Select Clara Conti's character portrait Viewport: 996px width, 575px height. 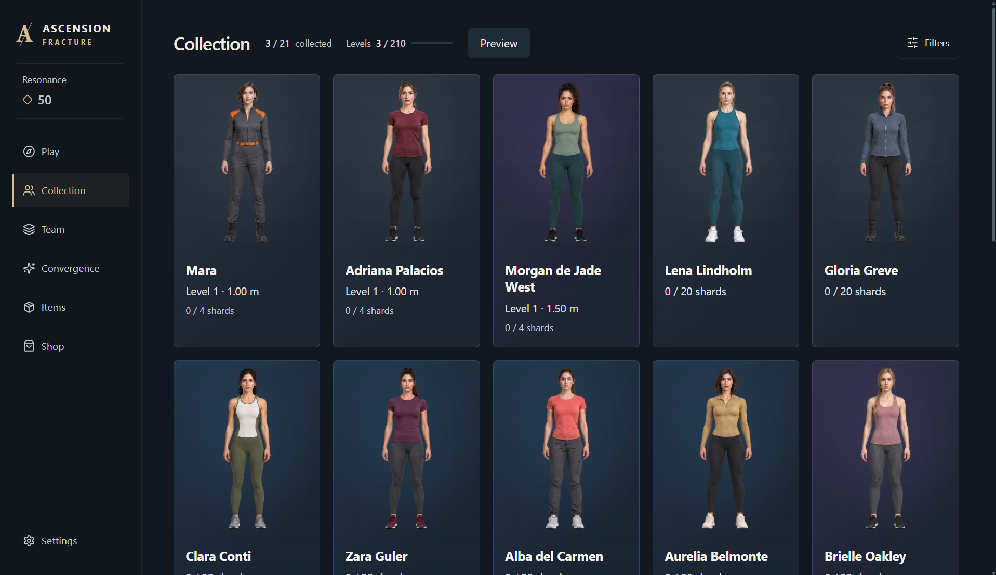tap(247, 448)
